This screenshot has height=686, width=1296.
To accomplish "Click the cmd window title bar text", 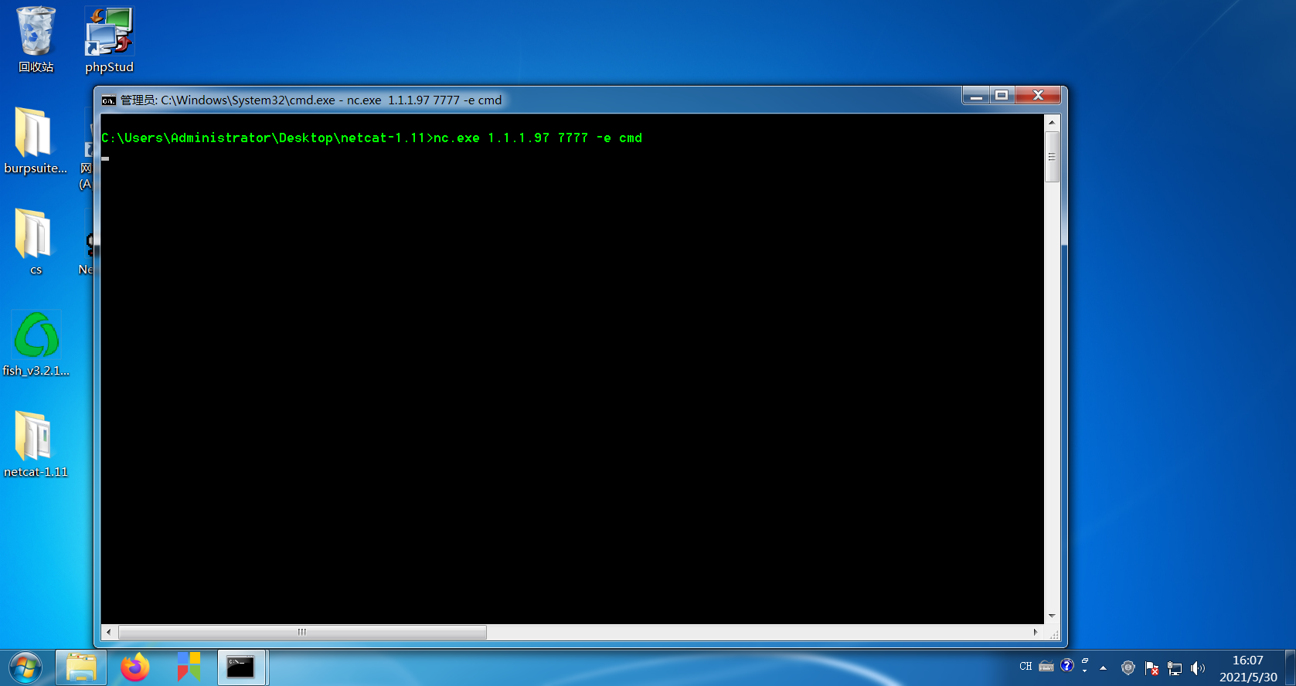I will coord(311,100).
